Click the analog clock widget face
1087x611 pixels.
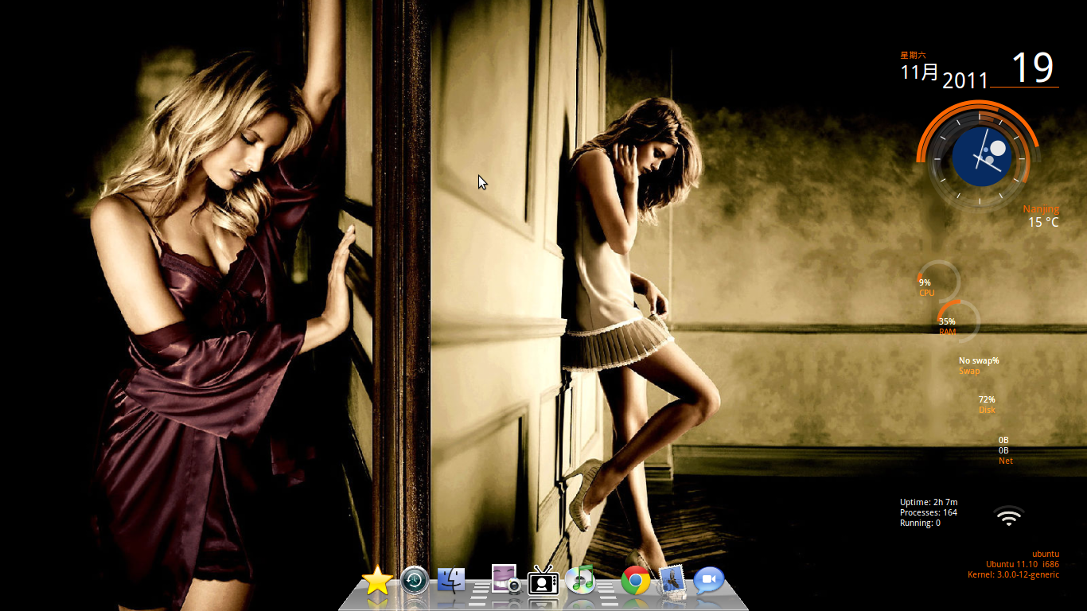(982, 156)
